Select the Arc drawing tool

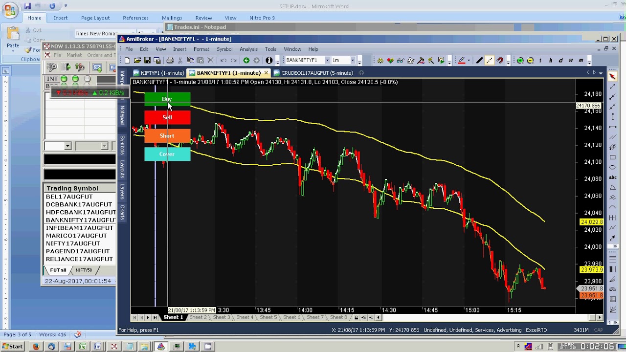click(612, 207)
